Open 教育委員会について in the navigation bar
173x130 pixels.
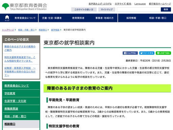pos(25,18)
